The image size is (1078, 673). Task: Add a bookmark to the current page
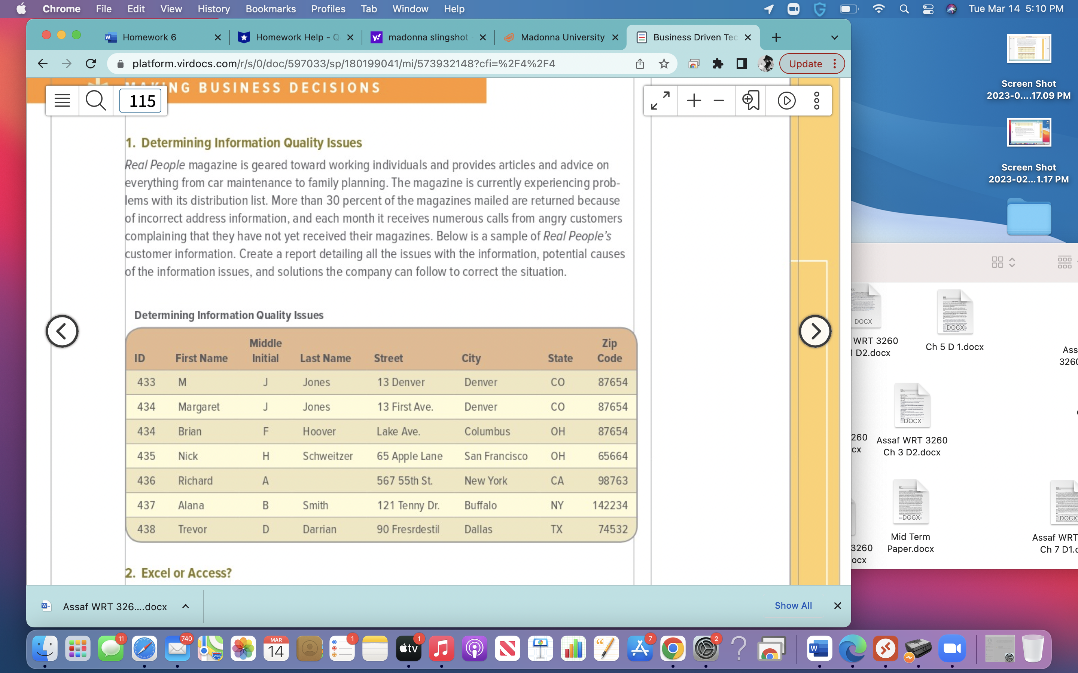[750, 101]
